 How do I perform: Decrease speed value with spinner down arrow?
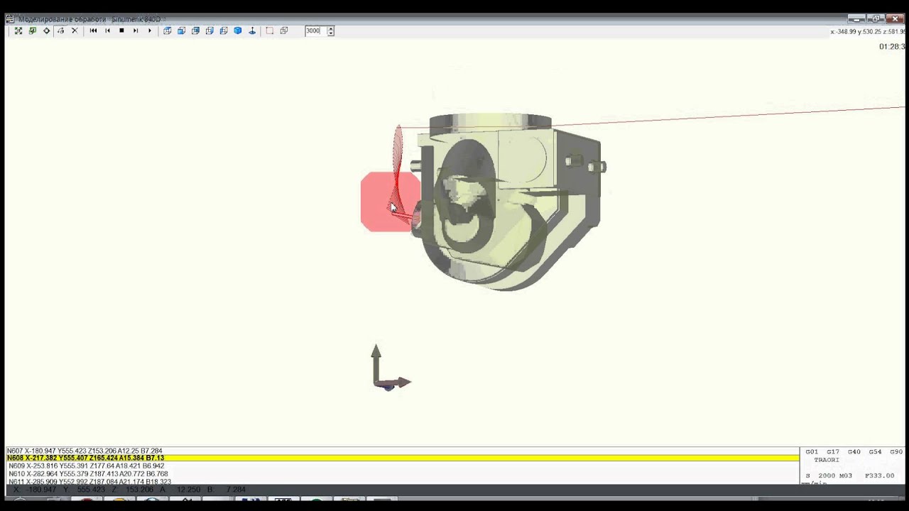tap(330, 33)
